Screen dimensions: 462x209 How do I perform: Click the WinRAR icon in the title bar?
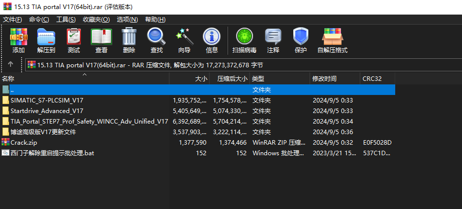[x=8, y=7]
